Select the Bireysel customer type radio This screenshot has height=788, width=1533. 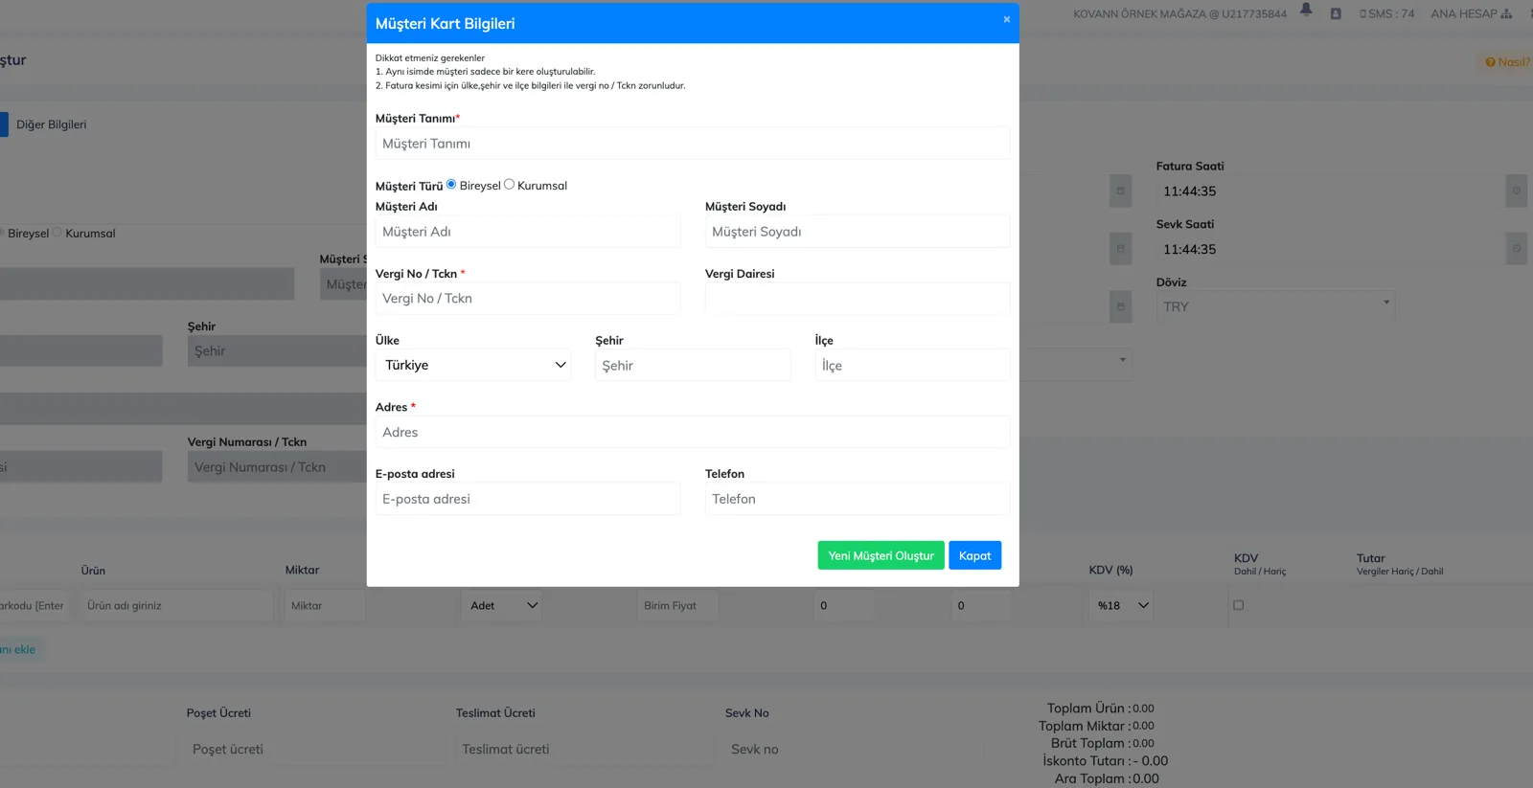point(451,185)
